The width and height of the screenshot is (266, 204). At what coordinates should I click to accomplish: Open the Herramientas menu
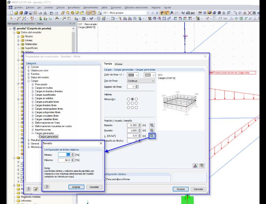(91, 7)
